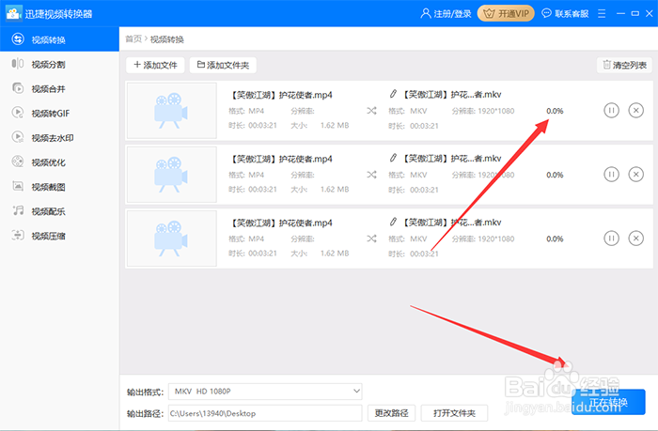Click the 开通VIP button

[506, 13]
